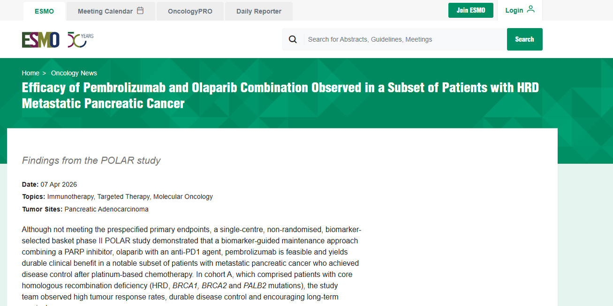Image resolution: width=613 pixels, height=306 pixels.
Task: Click the 50 Years anniversary logo
Action: point(80,40)
